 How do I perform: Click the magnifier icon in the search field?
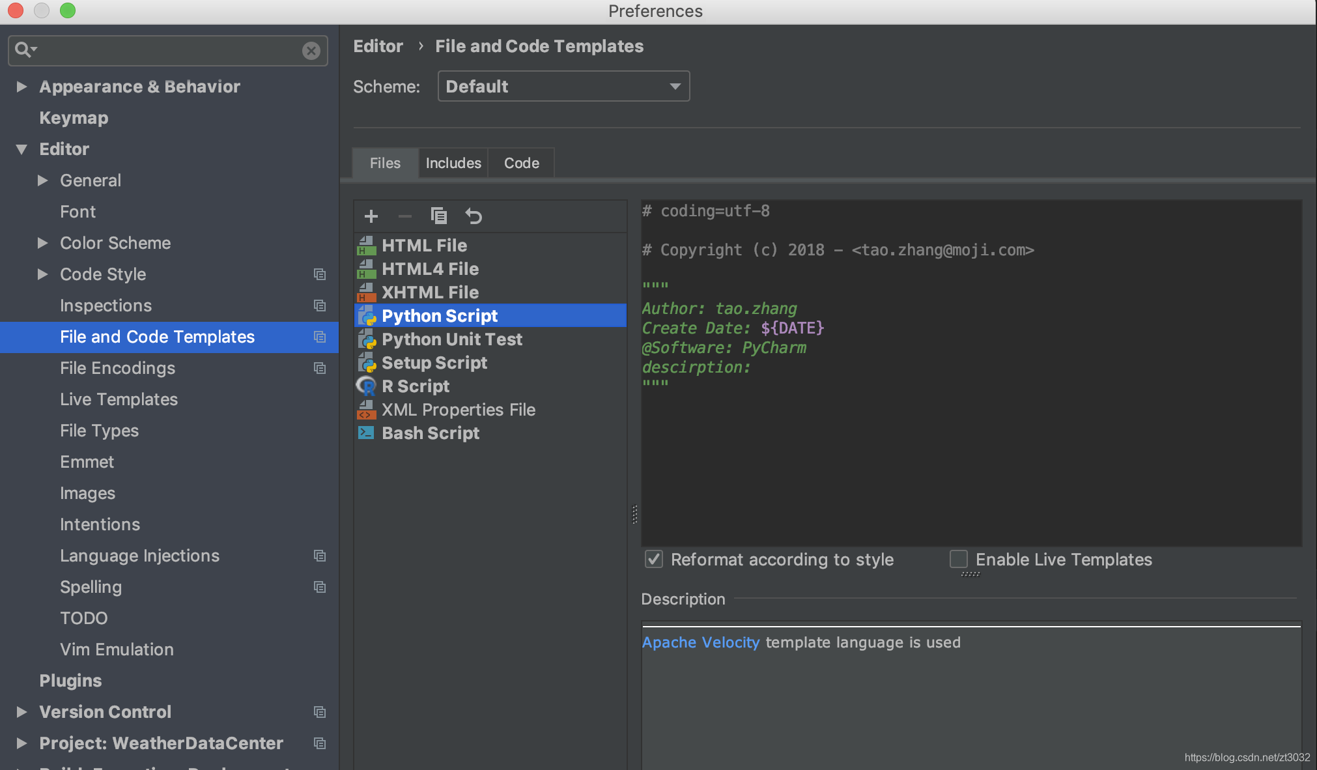[24, 50]
